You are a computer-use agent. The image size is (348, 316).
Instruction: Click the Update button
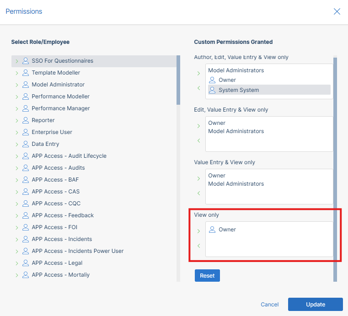tap(316, 304)
